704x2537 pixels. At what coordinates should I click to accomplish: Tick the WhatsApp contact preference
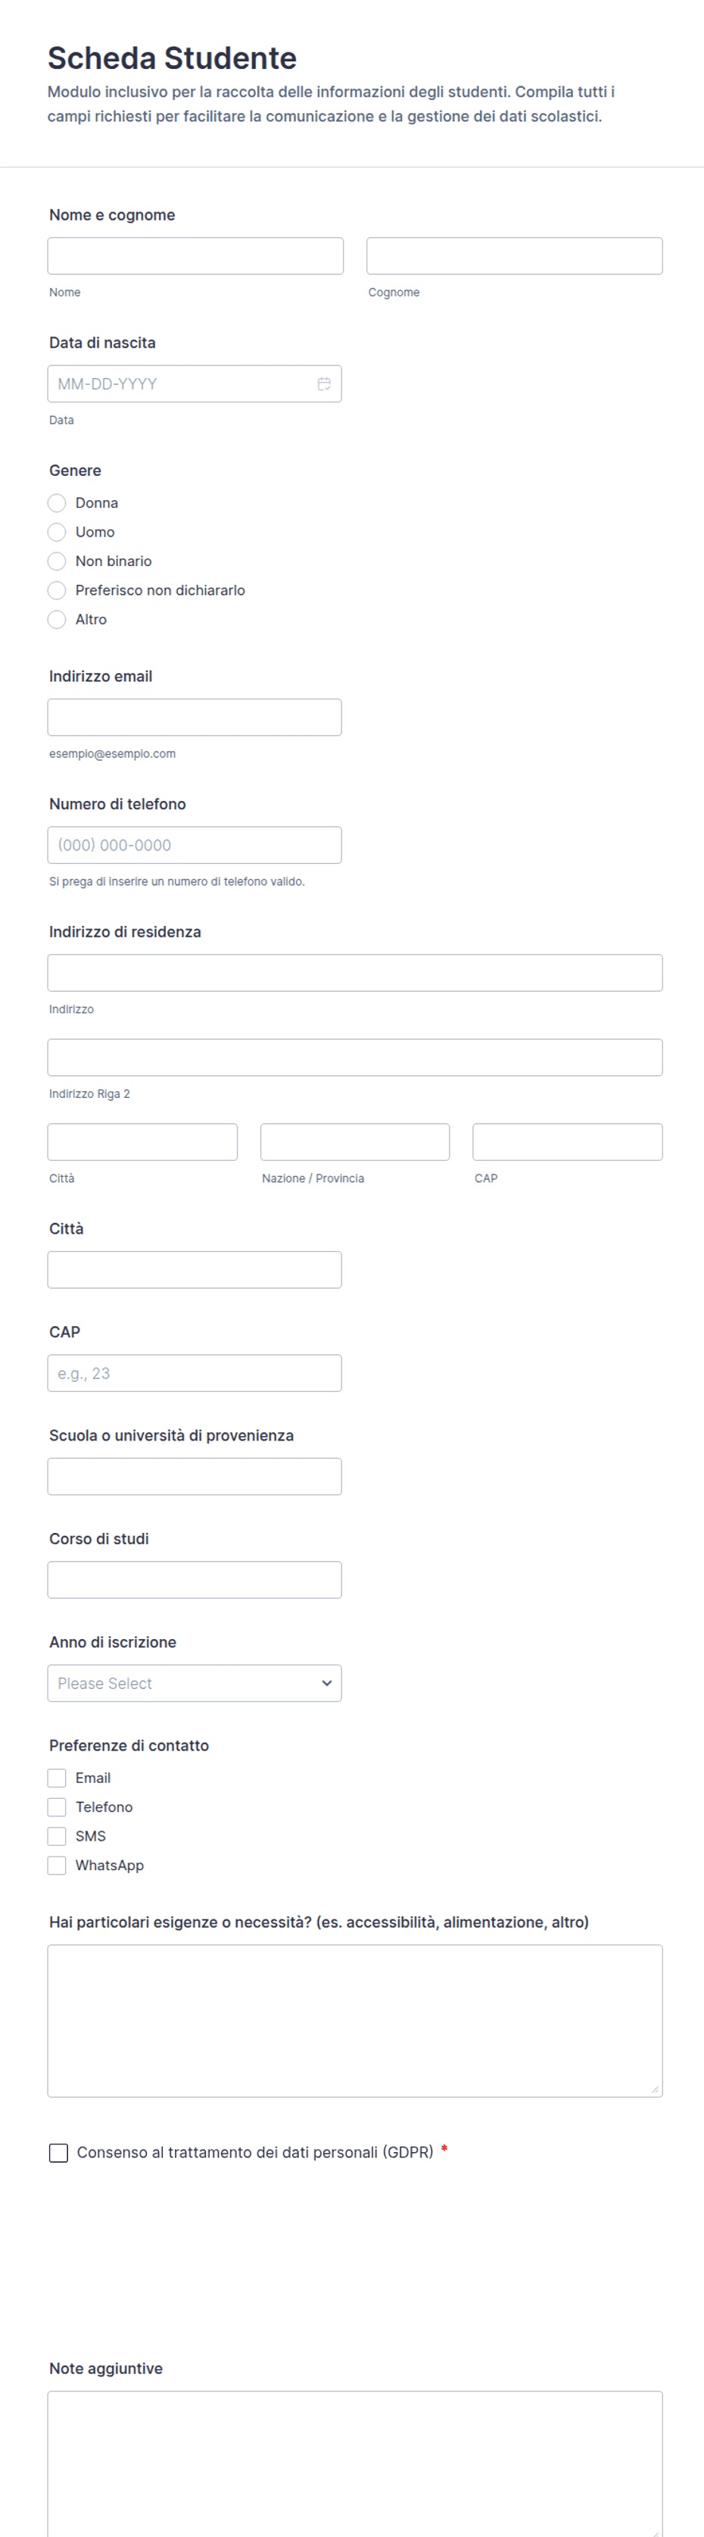pyautogui.click(x=57, y=1866)
